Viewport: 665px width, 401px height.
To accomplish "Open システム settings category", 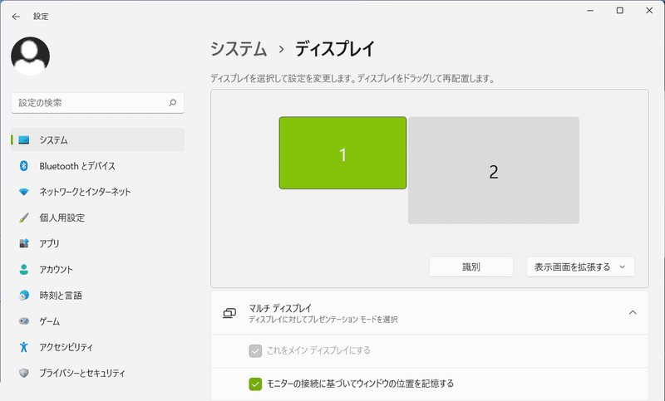I will (x=97, y=139).
